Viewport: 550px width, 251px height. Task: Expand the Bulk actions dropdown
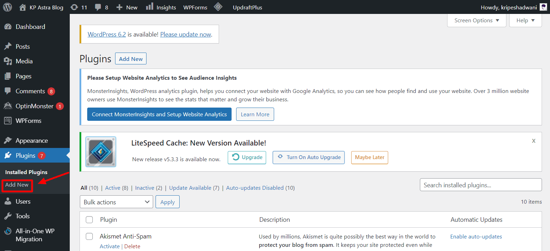116,202
